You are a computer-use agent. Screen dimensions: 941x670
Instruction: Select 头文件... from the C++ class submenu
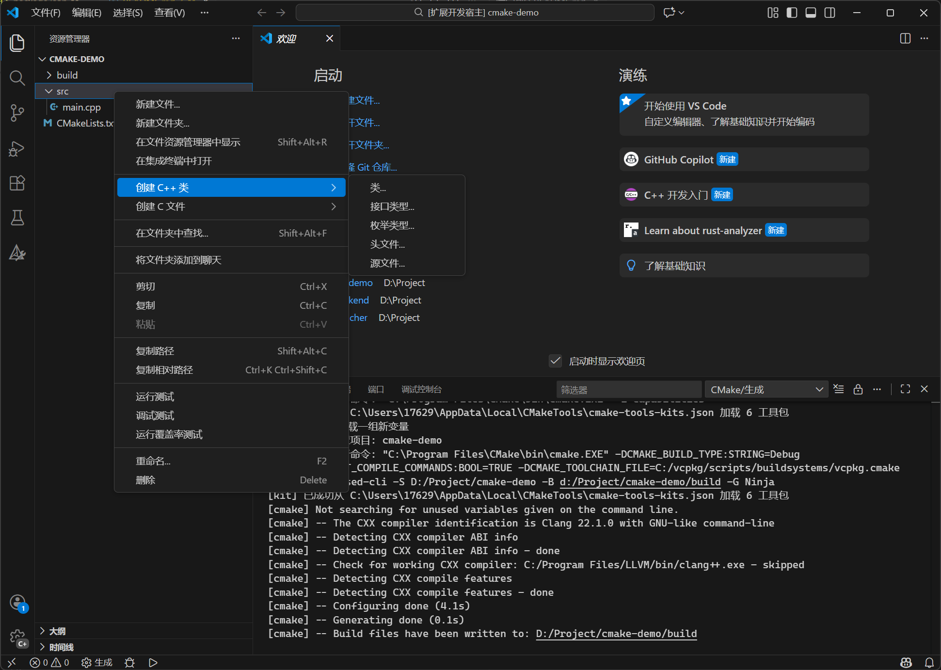click(x=387, y=244)
